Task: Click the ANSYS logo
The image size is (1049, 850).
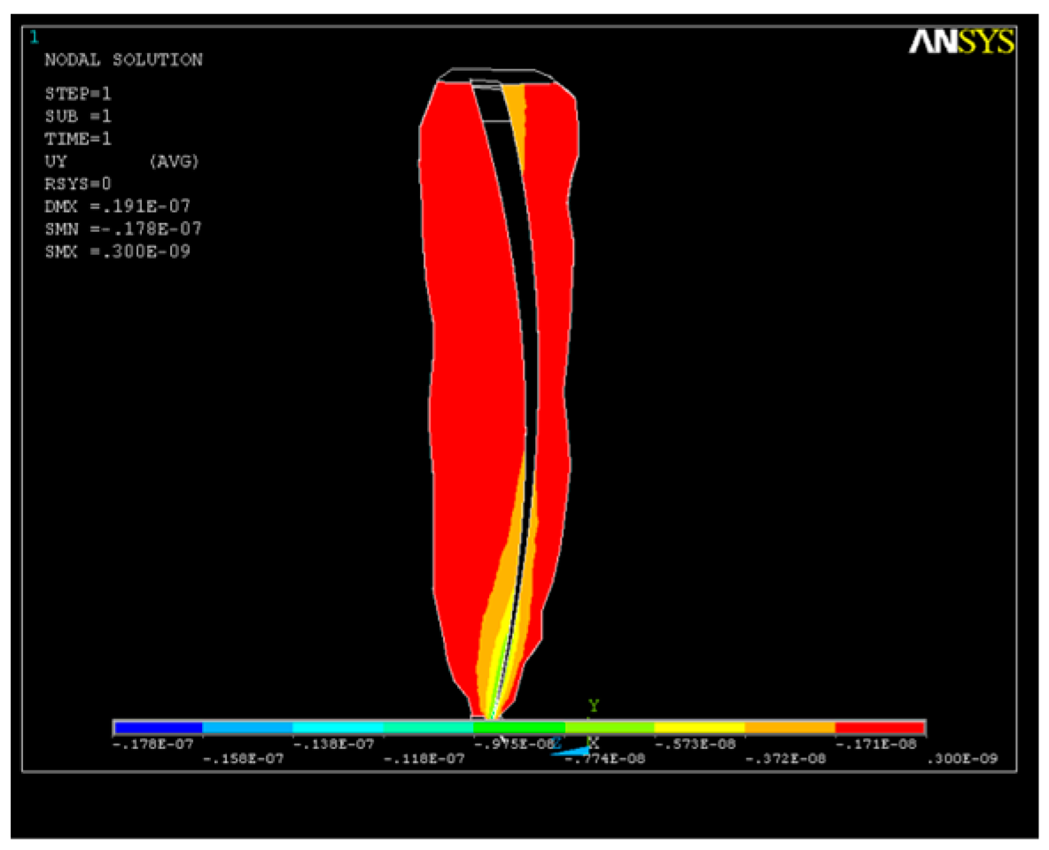Action: [x=961, y=42]
